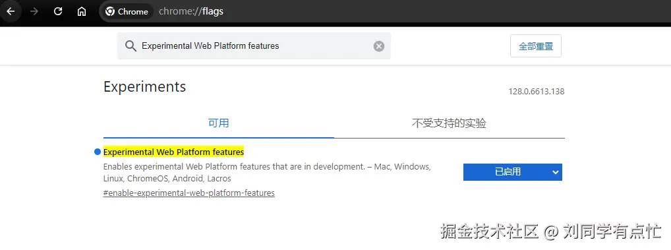Switch to the 不受支持的实验 tab
671x250 pixels.
point(449,124)
